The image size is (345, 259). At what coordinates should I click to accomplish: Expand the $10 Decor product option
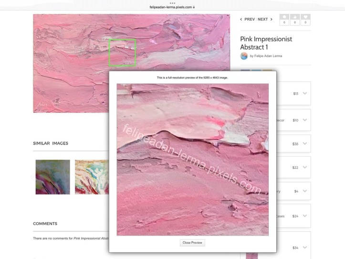(x=304, y=120)
